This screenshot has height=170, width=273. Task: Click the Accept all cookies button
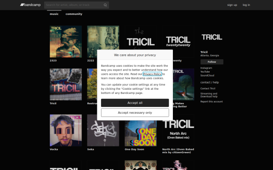(x=135, y=103)
